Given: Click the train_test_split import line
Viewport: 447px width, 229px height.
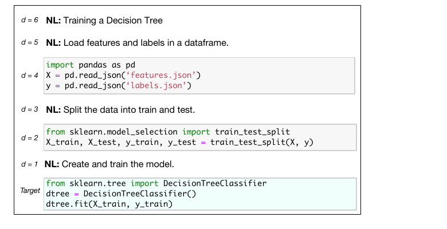Looking at the screenshot, I should [168, 132].
